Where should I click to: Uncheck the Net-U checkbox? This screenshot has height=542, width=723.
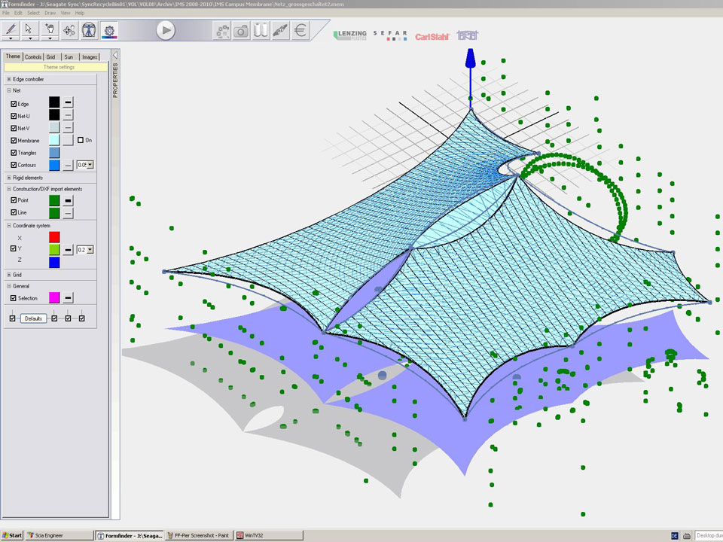tap(14, 116)
